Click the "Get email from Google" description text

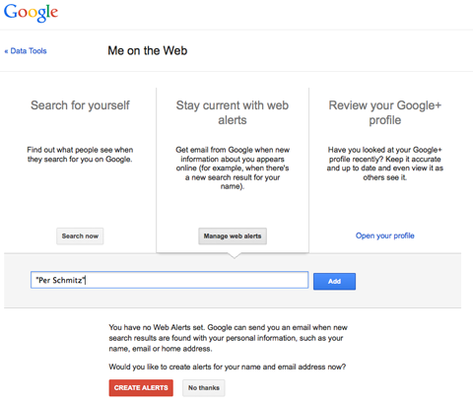tap(233, 168)
